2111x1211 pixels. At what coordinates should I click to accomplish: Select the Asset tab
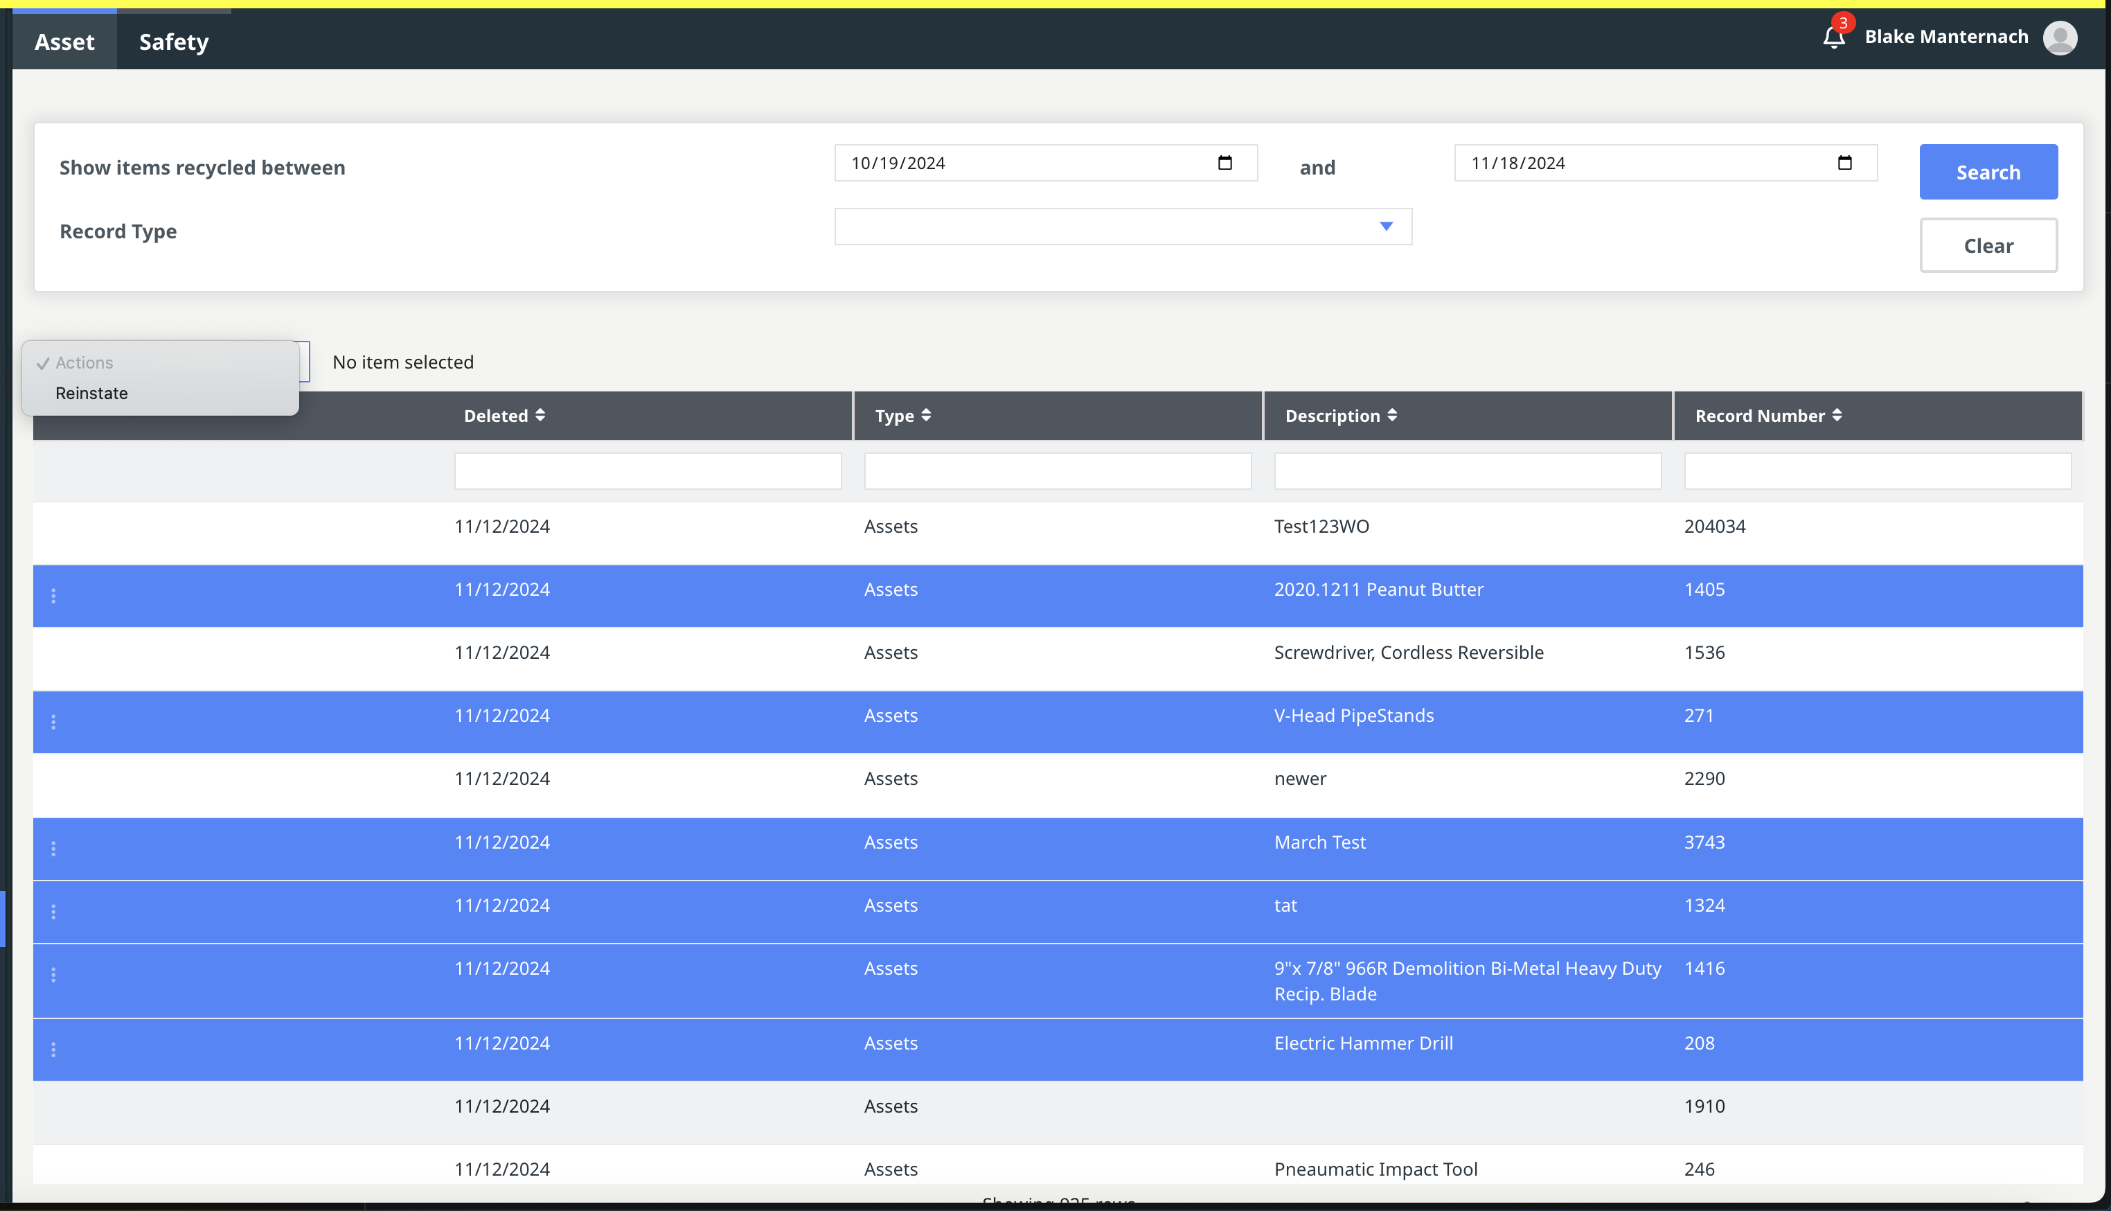click(64, 41)
